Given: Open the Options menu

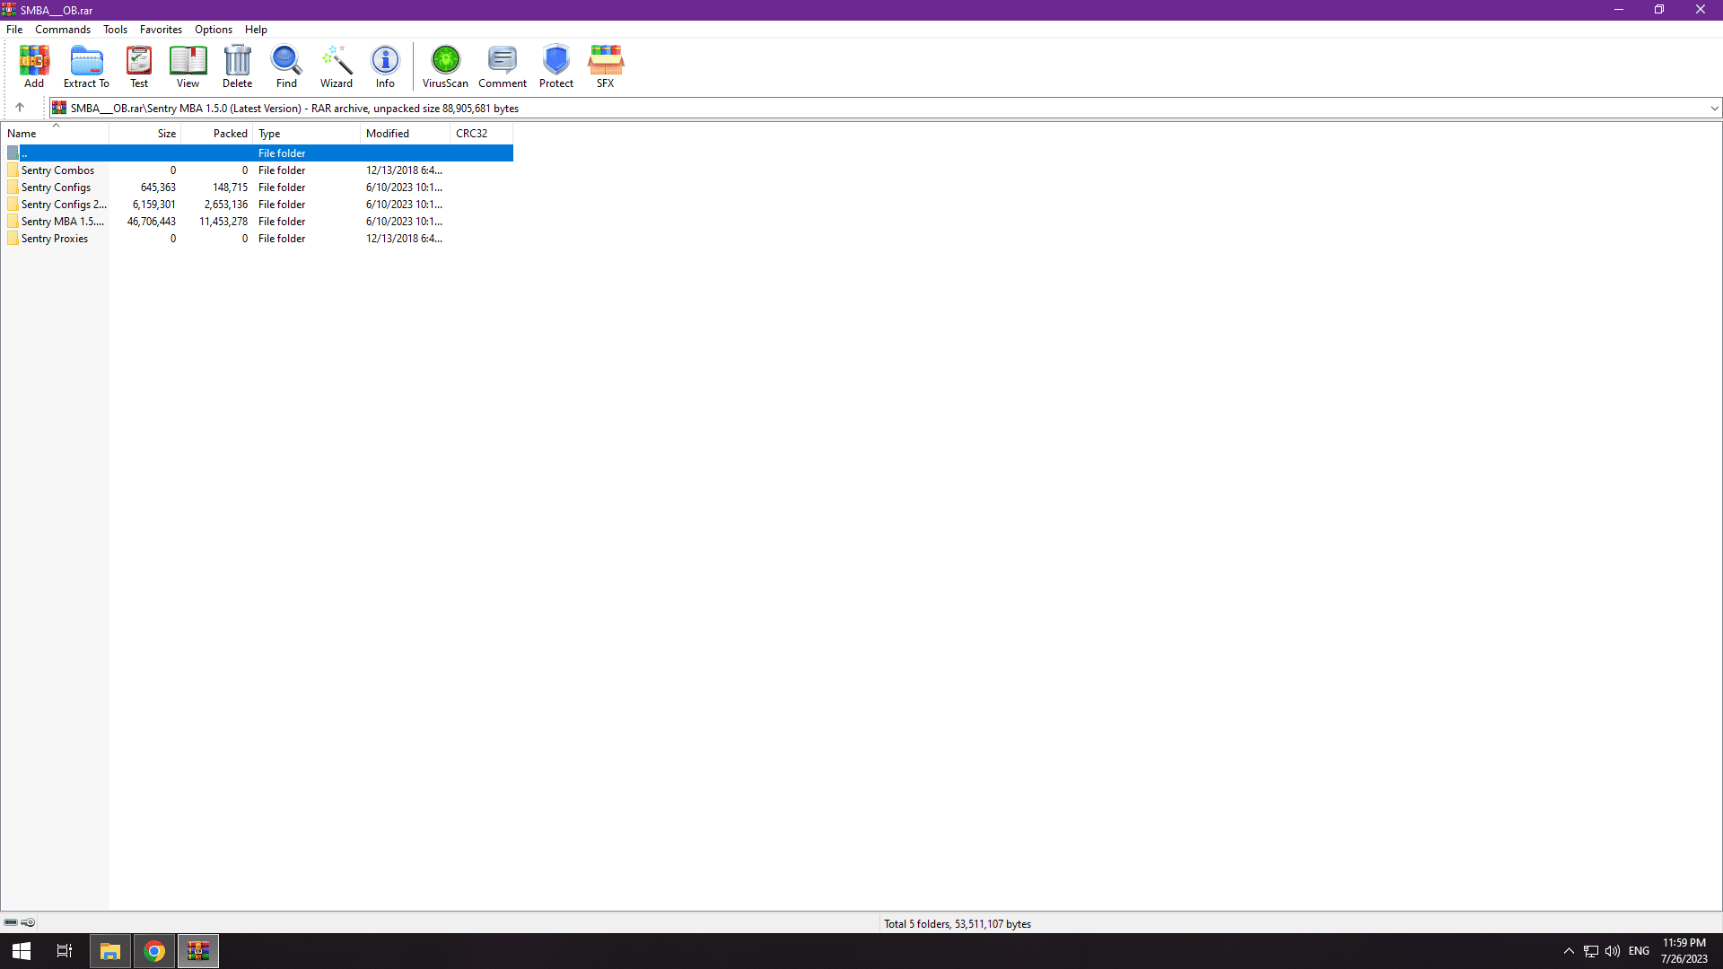Looking at the screenshot, I should (x=214, y=30).
